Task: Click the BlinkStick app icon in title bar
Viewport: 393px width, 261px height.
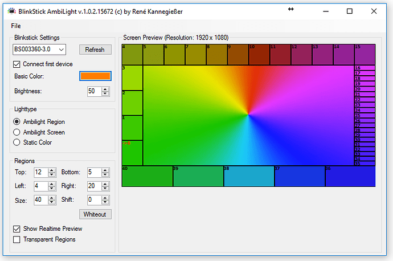Action: point(11,11)
